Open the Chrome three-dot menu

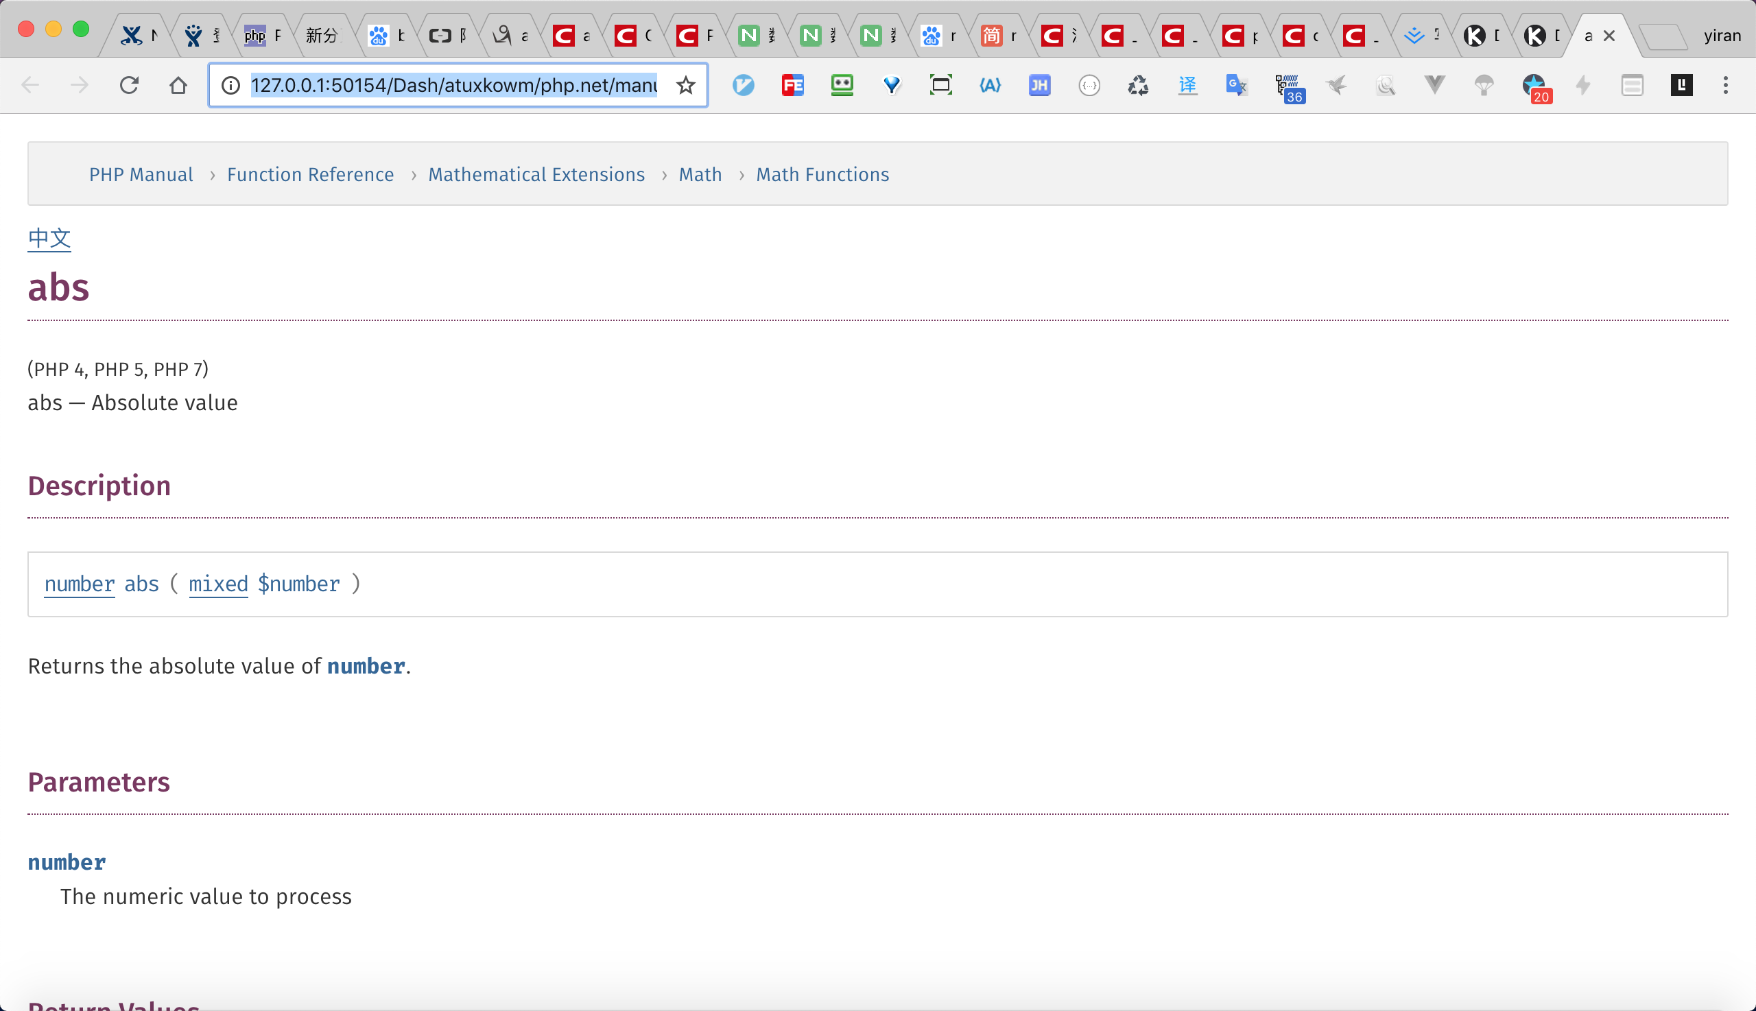(1725, 86)
